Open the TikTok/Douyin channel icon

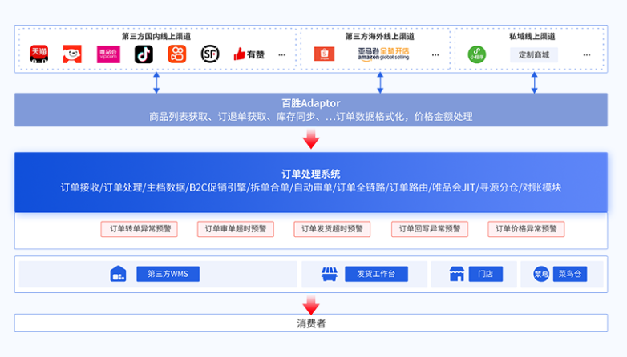coord(144,54)
